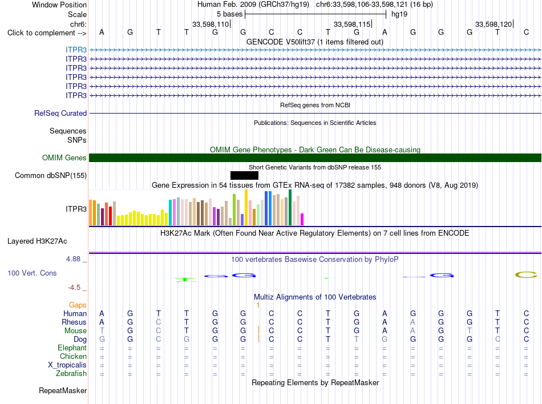Select the Mouse alignment row label

pyautogui.click(x=75, y=331)
